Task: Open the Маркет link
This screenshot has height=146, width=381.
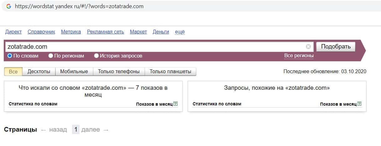Action: coord(138,32)
